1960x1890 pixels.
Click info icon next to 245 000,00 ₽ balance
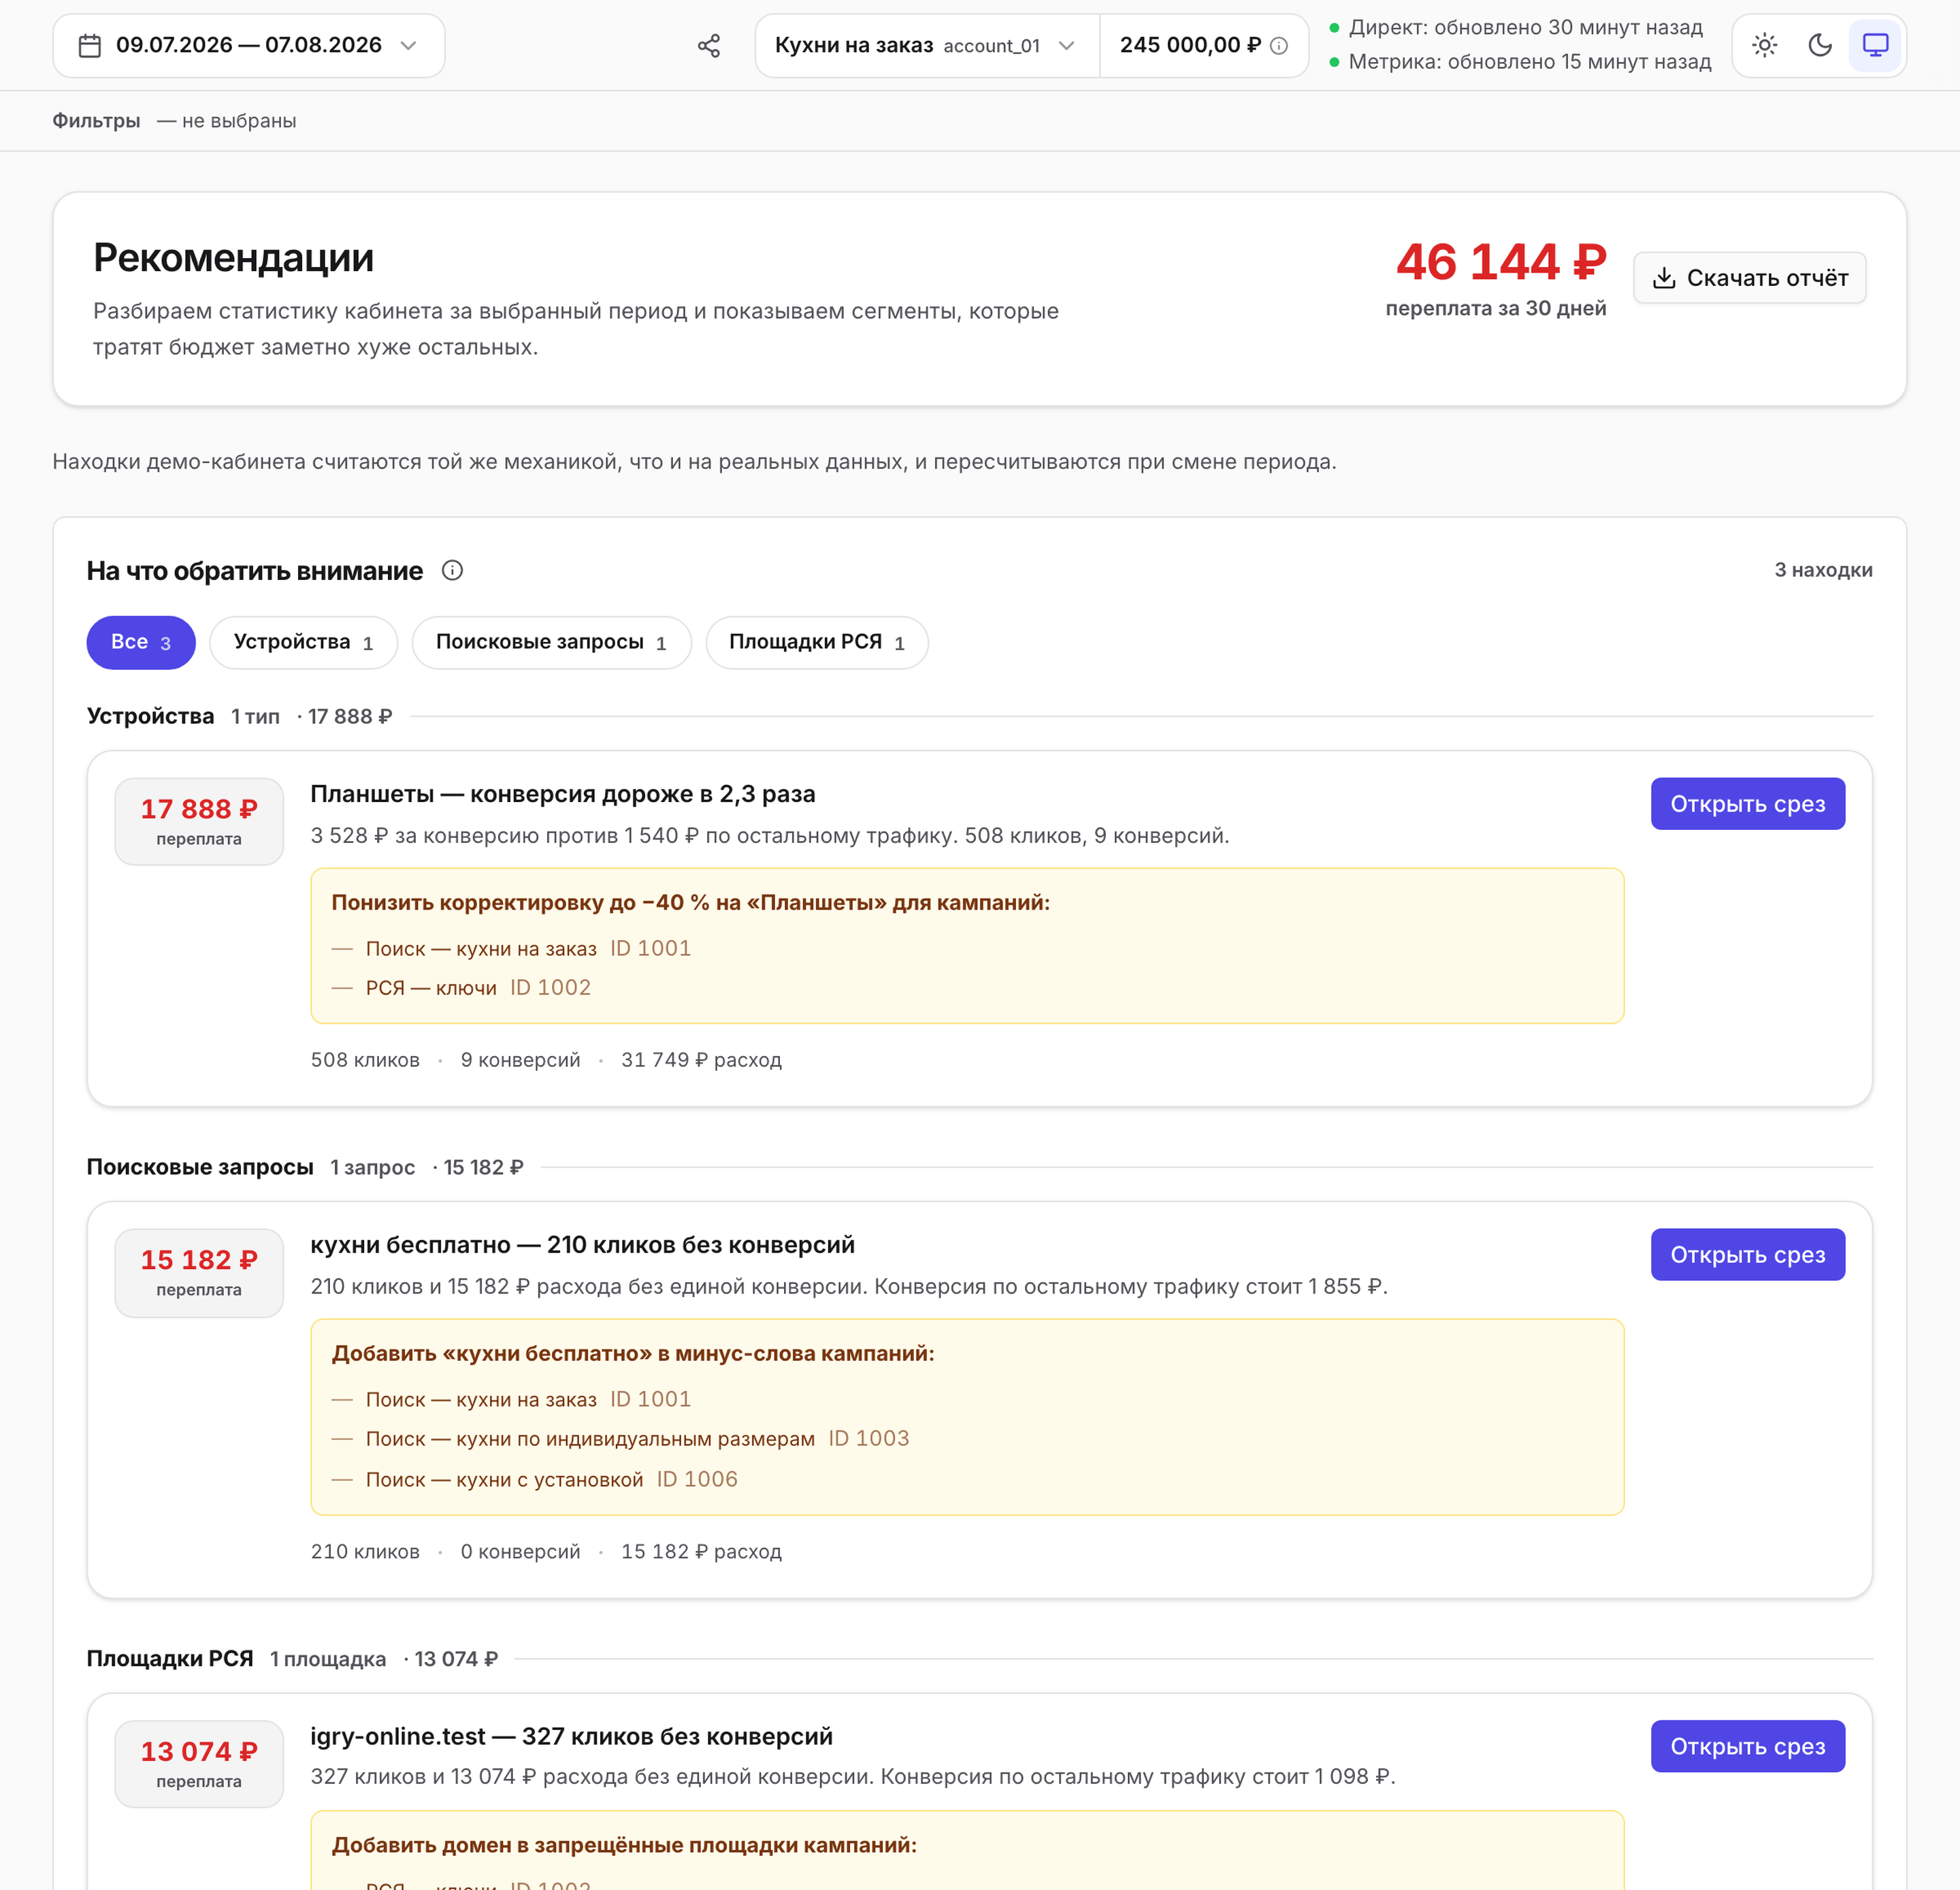pos(1279,46)
